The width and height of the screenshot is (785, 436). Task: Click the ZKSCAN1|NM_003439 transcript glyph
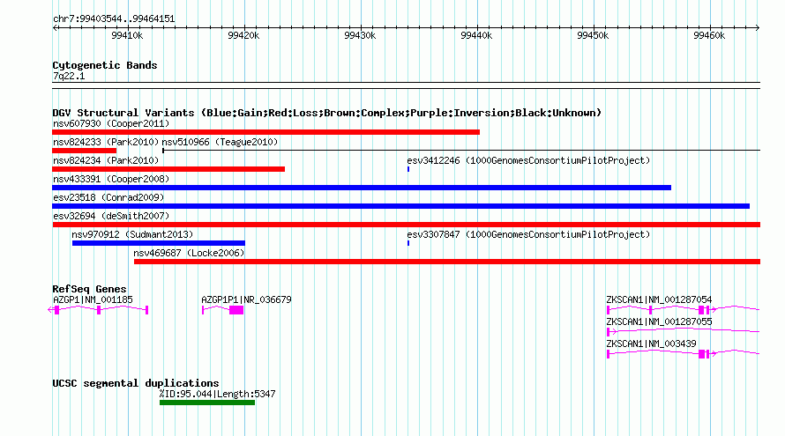click(x=683, y=354)
